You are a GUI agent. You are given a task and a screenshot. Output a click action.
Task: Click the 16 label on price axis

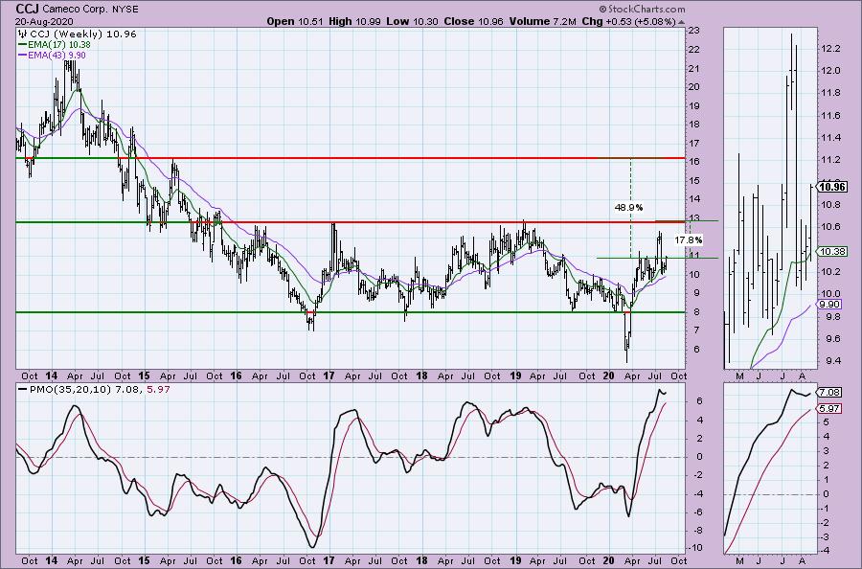coord(693,162)
